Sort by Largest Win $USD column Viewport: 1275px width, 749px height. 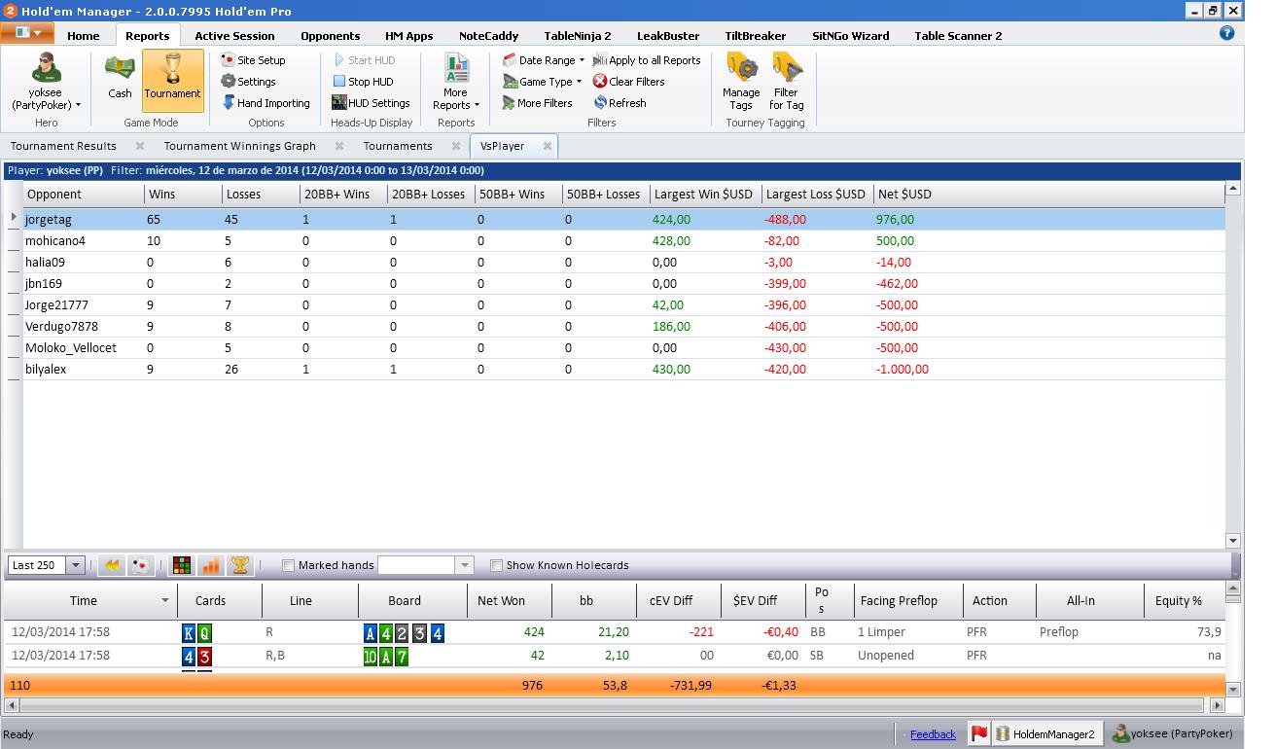coord(705,194)
